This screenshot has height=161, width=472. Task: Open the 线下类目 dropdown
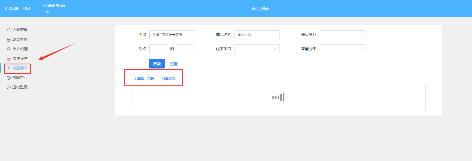257,49
